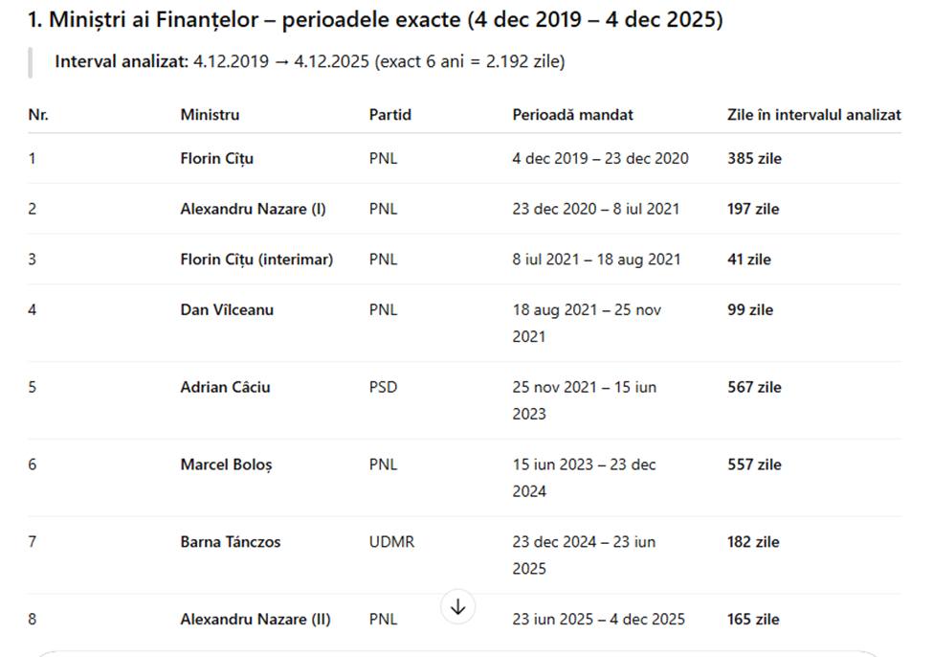Click the "Zile în intervalul analizat" header

click(813, 115)
